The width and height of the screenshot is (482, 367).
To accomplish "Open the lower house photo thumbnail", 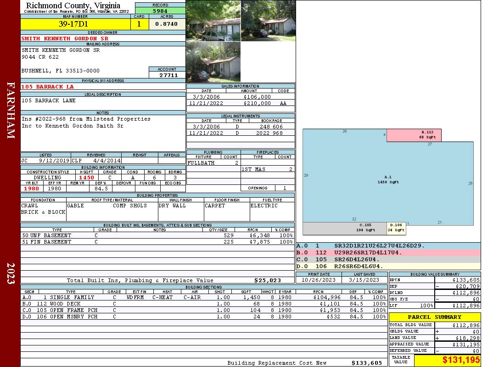I will point(213,62).
